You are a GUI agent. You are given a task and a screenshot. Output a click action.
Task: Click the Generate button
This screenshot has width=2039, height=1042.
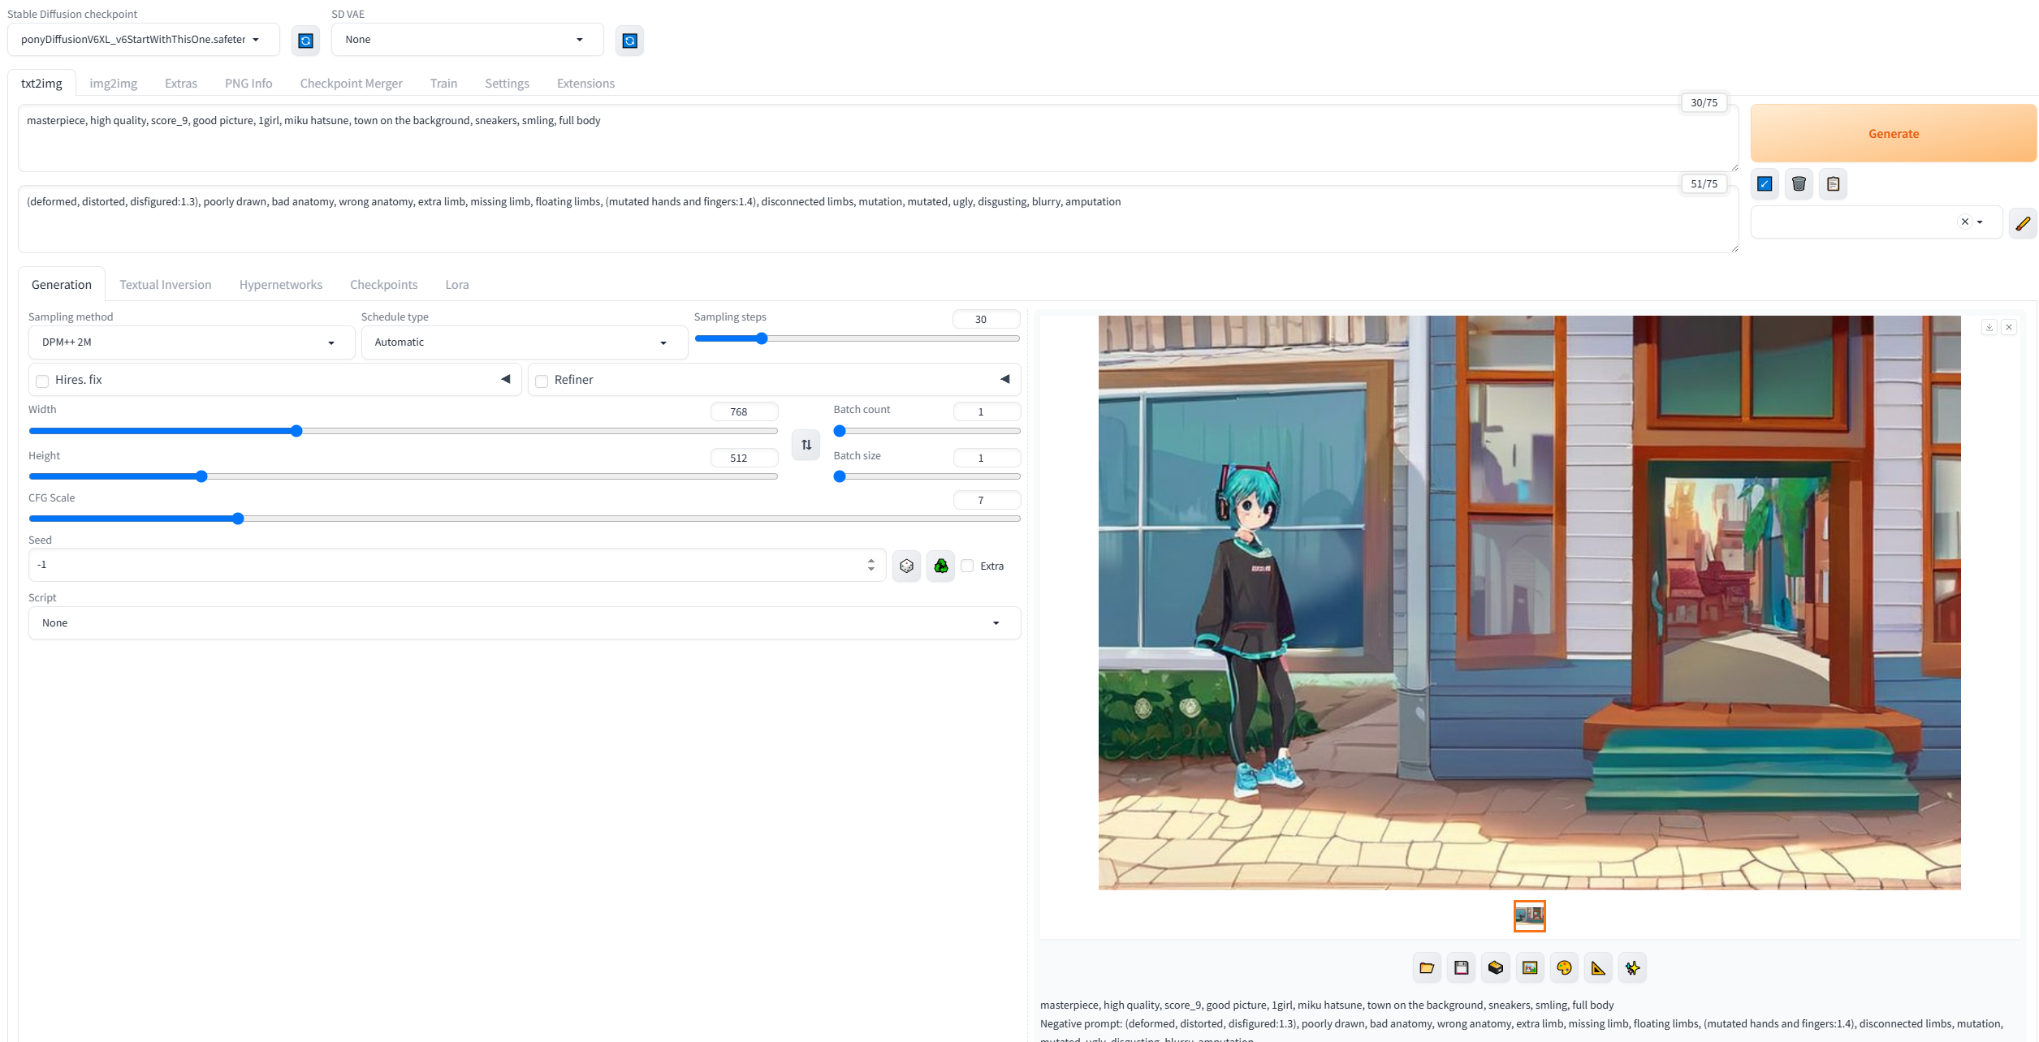(1893, 133)
